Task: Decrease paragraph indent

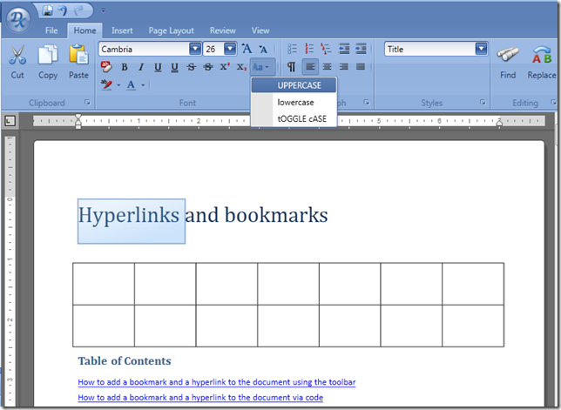Action: point(344,49)
